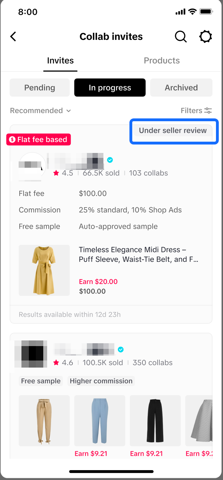The image size is (223, 480).
Task: Tap verified badge on first seller
Action: 110,160
